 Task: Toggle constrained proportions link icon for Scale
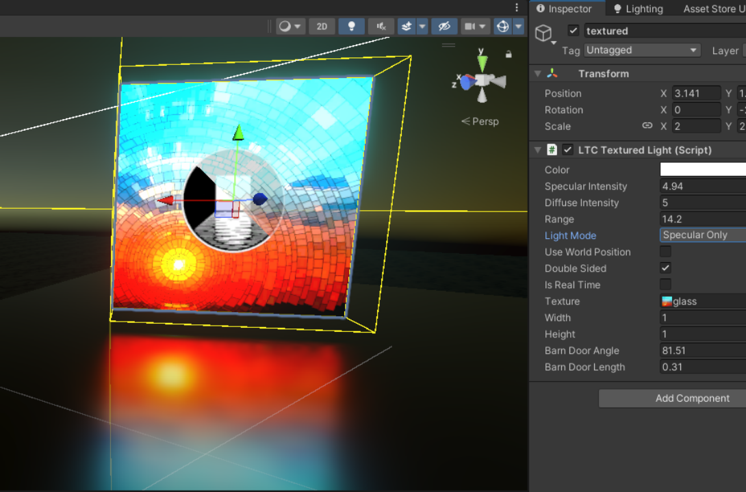point(647,126)
